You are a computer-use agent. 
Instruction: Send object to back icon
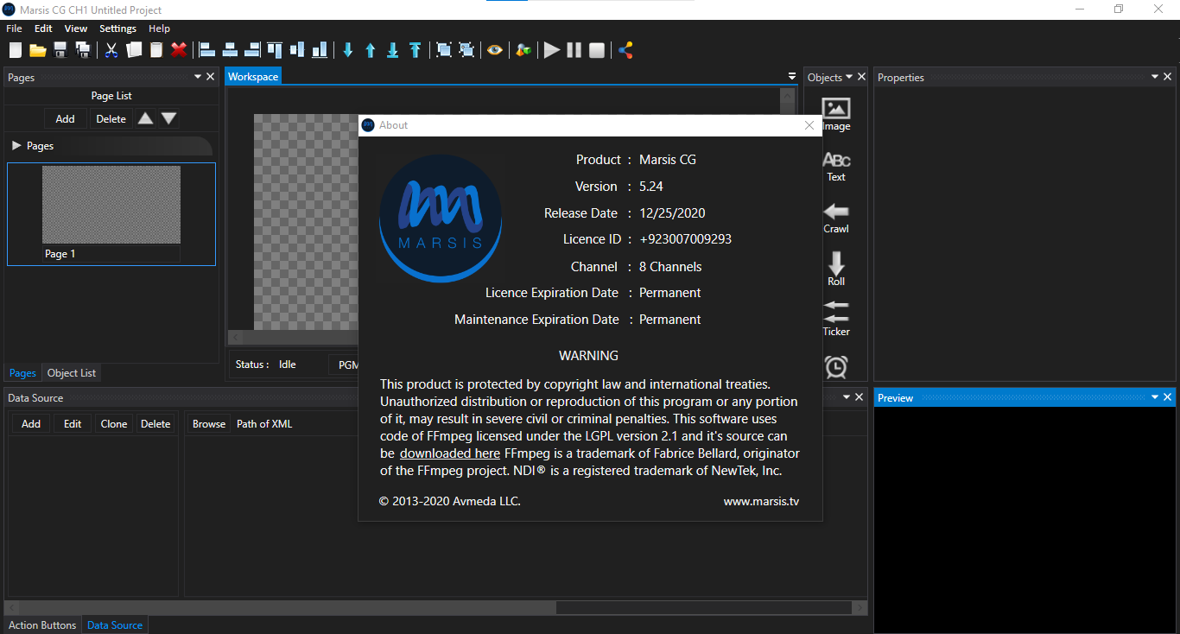[x=393, y=50]
